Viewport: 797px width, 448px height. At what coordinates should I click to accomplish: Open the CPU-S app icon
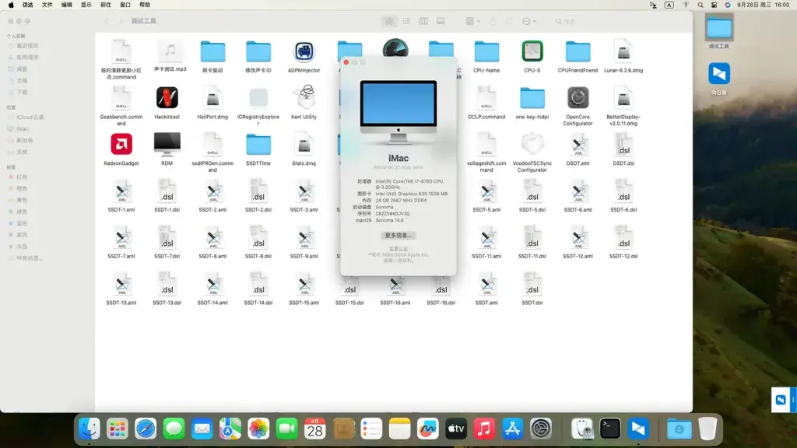tap(532, 51)
